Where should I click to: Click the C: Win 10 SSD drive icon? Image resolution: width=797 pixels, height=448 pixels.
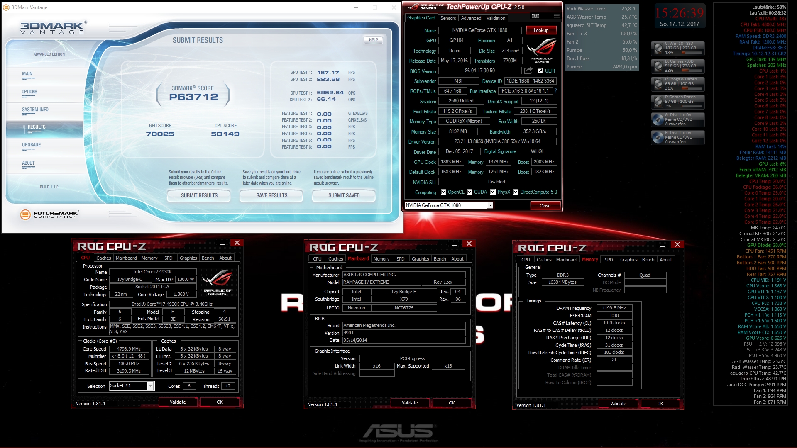click(x=658, y=48)
